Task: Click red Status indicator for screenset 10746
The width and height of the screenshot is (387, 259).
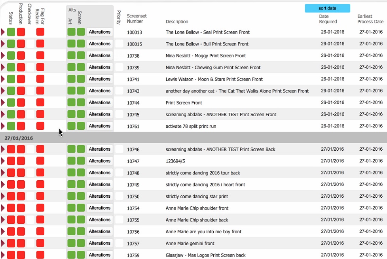Action: (11, 149)
